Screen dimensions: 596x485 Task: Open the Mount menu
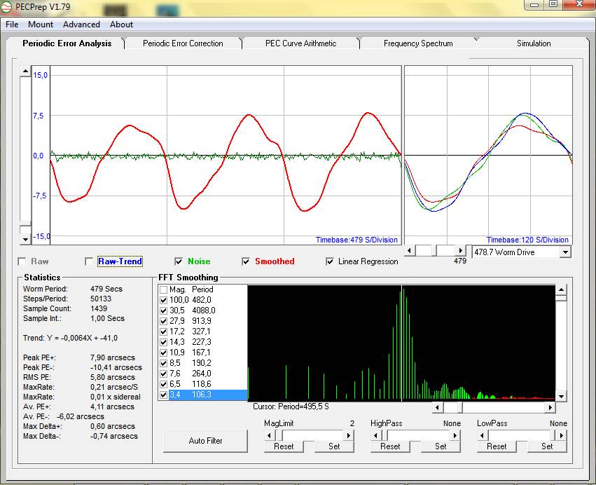(41, 24)
